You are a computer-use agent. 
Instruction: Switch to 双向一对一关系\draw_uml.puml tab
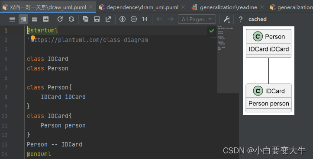click(48, 7)
